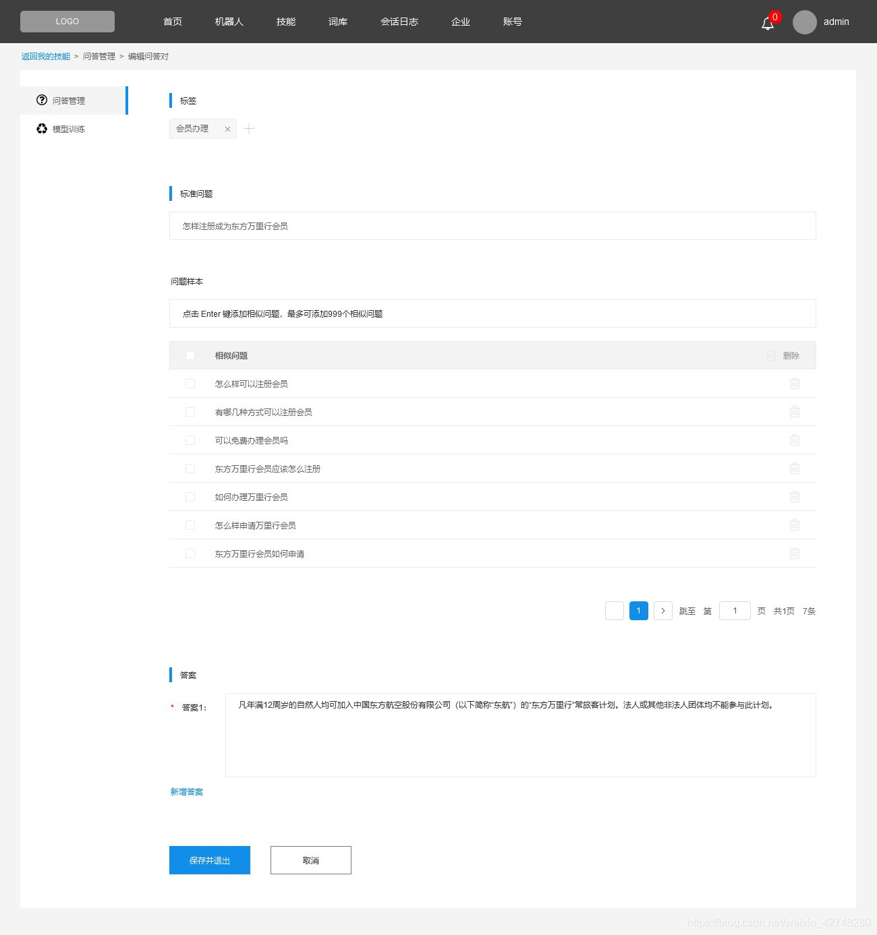Toggle select-all checkbox in 相似问题 header
The width and height of the screenshot is (877, 935).
[x=190, y=355]
